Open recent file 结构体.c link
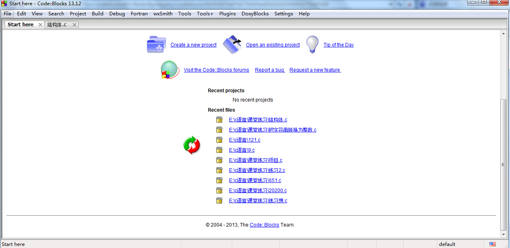 click(258, 120)
